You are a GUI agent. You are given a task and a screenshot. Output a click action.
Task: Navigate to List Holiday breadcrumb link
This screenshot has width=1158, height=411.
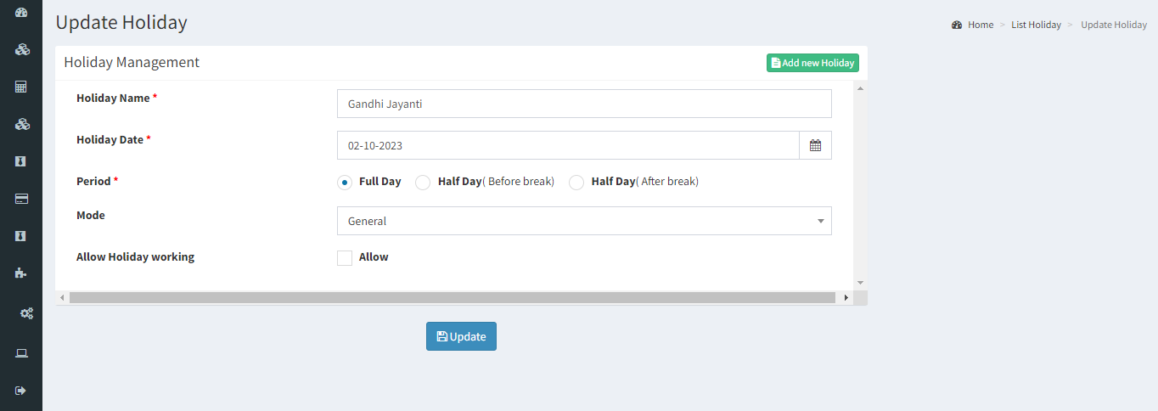tap(1036, 25)
